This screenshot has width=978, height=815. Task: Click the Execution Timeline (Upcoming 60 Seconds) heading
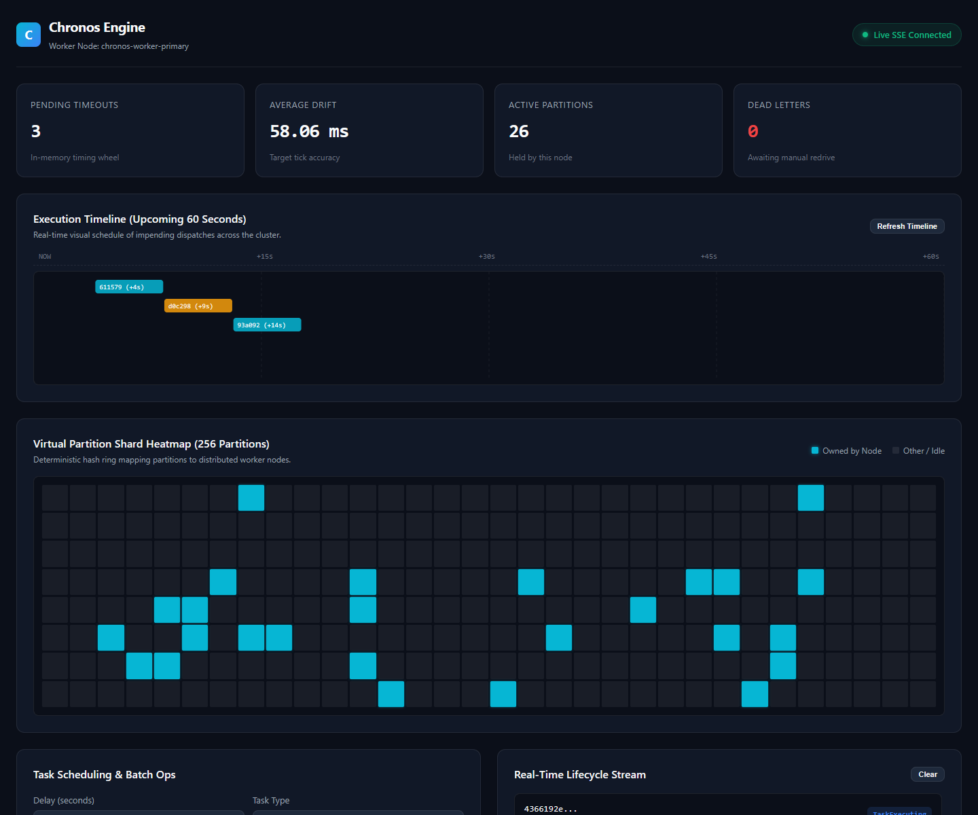point(140,219)
